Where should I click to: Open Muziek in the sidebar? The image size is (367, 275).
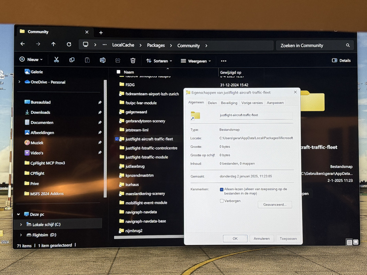(34, 143)
